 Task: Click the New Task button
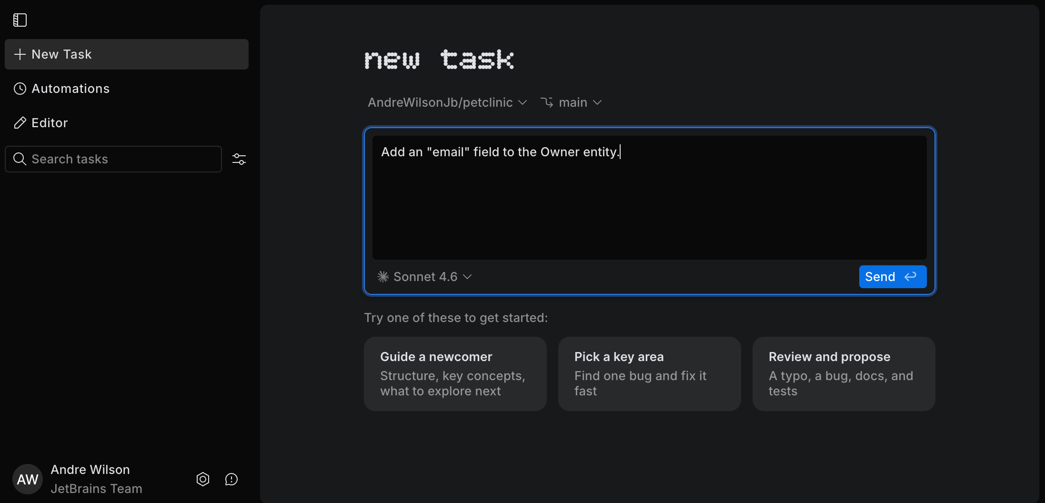coord(127,54)
